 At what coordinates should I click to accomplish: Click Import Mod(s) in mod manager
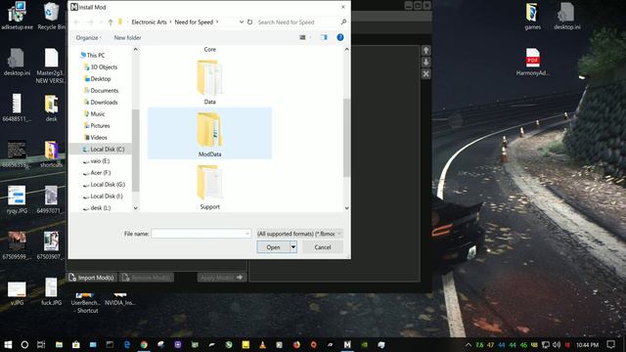91,278
